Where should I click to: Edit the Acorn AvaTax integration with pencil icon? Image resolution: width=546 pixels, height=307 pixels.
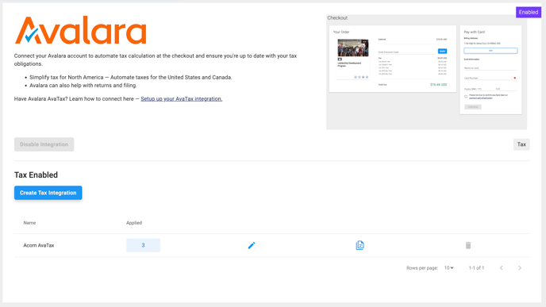coord(252,245)
